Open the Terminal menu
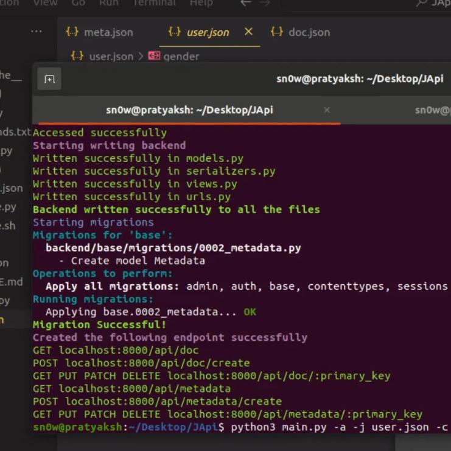Screen dimensions: 451x451 [153, 4]
